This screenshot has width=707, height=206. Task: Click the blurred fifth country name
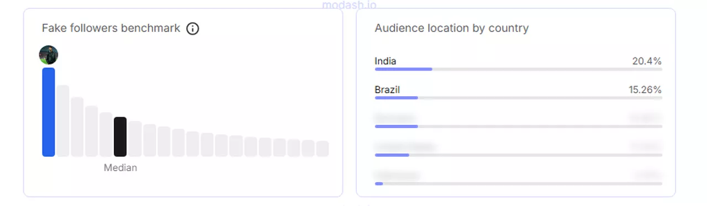click(x=397, y=176)
